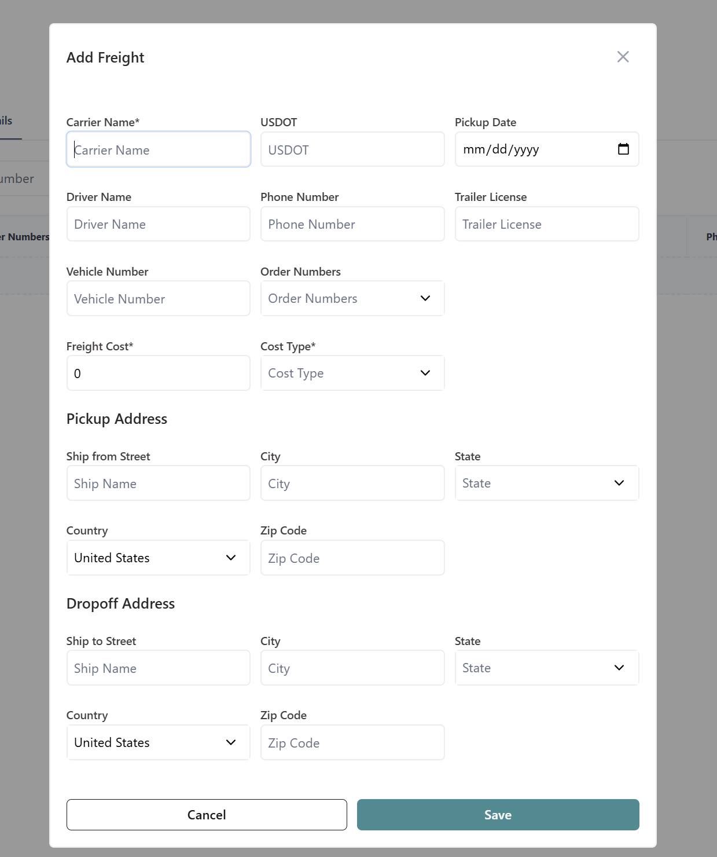Open the pickup Country selector showing United States
Image resolution: width=717 pixels, height=857 pixels.
coord(230,558)
